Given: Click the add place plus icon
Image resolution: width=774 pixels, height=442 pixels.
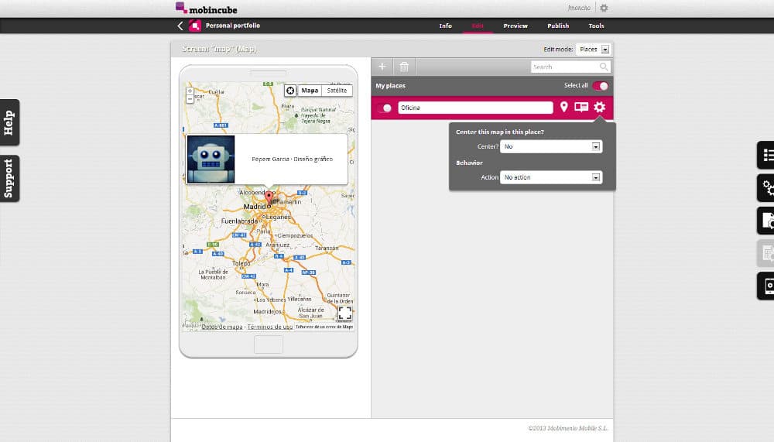Looking at the screenshot, I should (382, 67).
